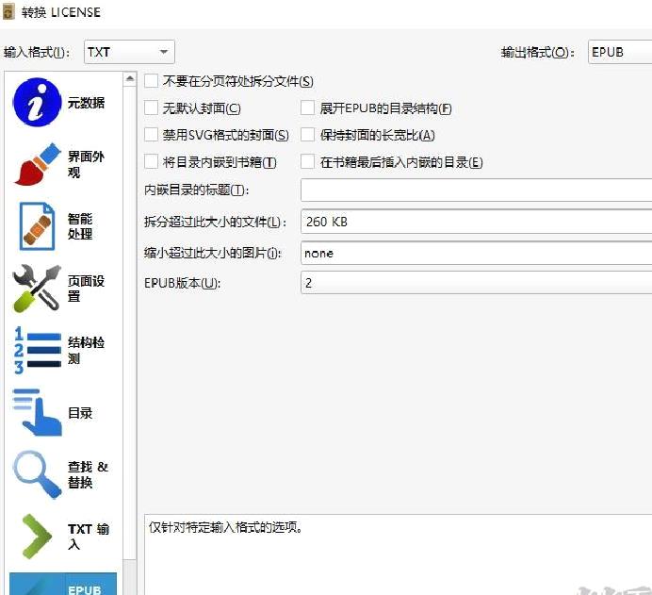Switch to the 智能处理 tab label
Screen dimensions: 652x595
click(80, 226)
